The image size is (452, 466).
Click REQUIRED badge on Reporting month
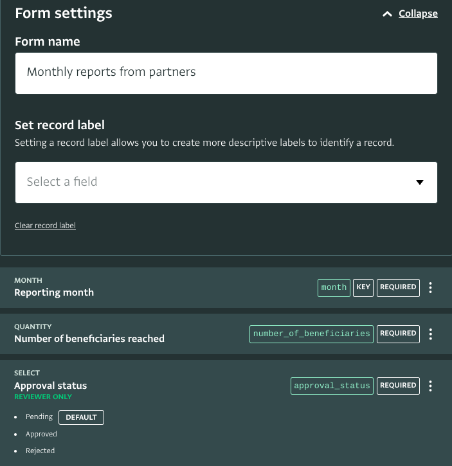[398, 288]
